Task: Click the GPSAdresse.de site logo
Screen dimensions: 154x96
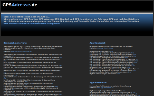Action: point(20,5)
